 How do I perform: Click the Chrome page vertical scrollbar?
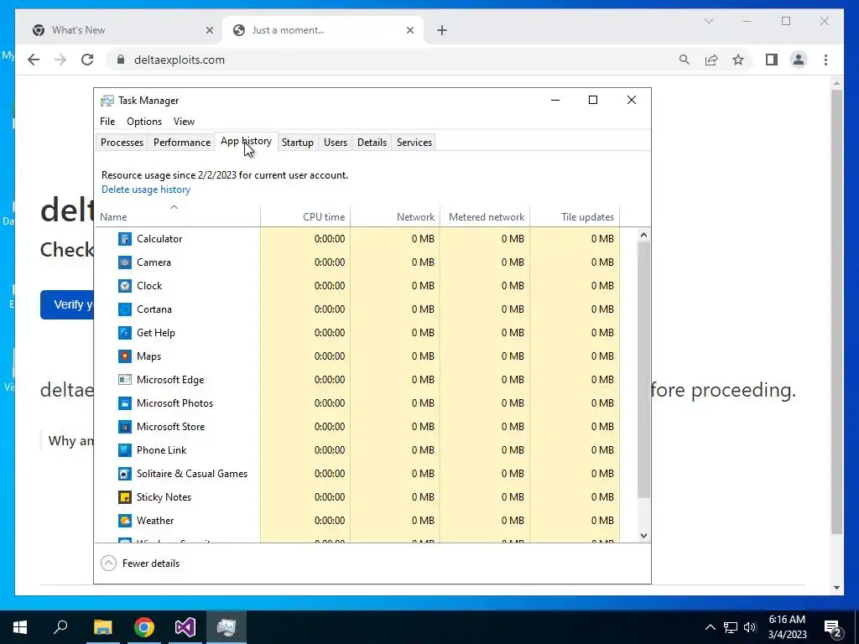point(836,312)
